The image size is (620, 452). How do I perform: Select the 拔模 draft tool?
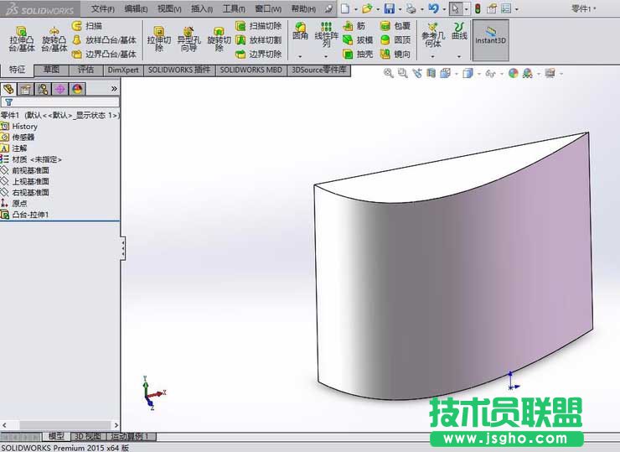pos(358,40)
